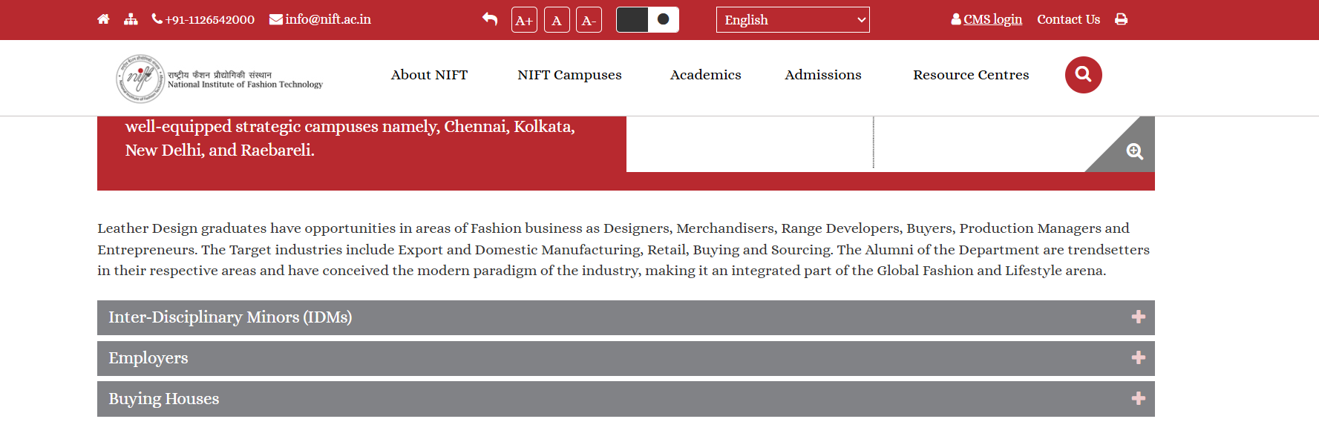Click the user icon beside CMS login
This screenshot has width=1319, height=439.
pos(956,19)
